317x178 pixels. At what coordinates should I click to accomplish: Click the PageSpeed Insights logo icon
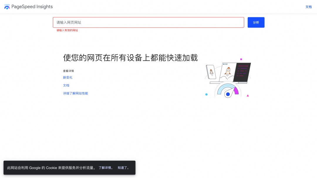pyautogui.click(x=7, y=7)
